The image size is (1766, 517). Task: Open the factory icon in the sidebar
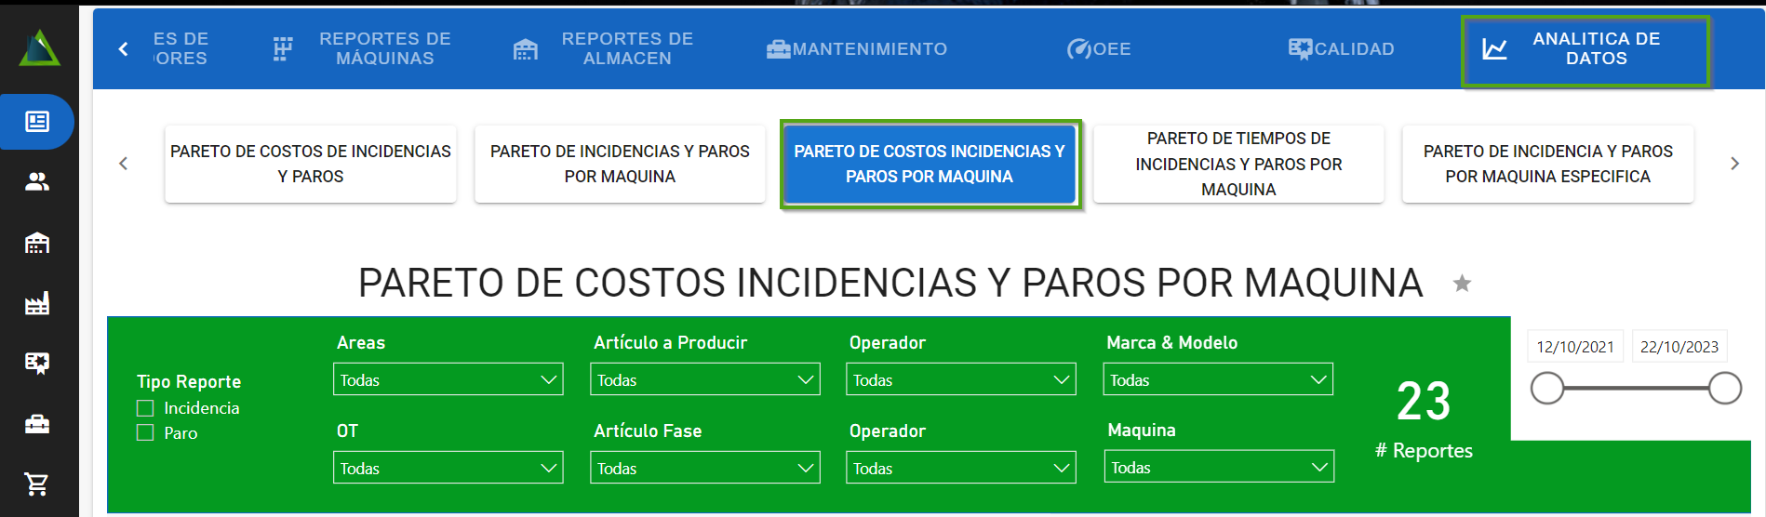click(37, 303)
